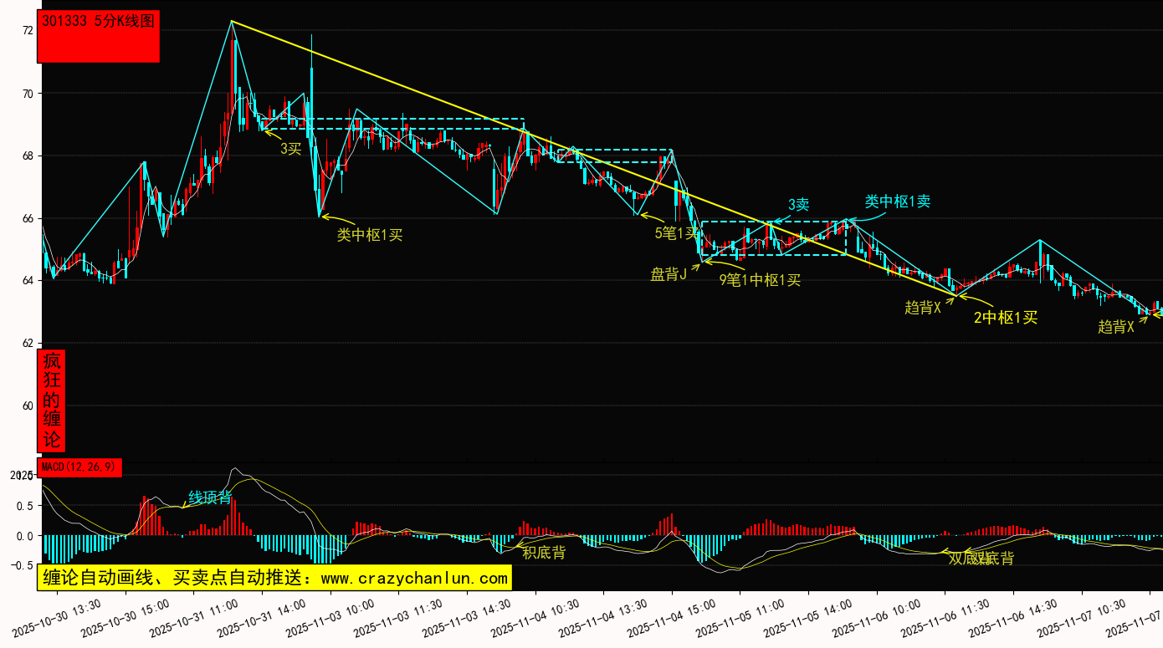Click the rightmost 趋背X marker
1163x648 pixels.
click(1115, 327)
